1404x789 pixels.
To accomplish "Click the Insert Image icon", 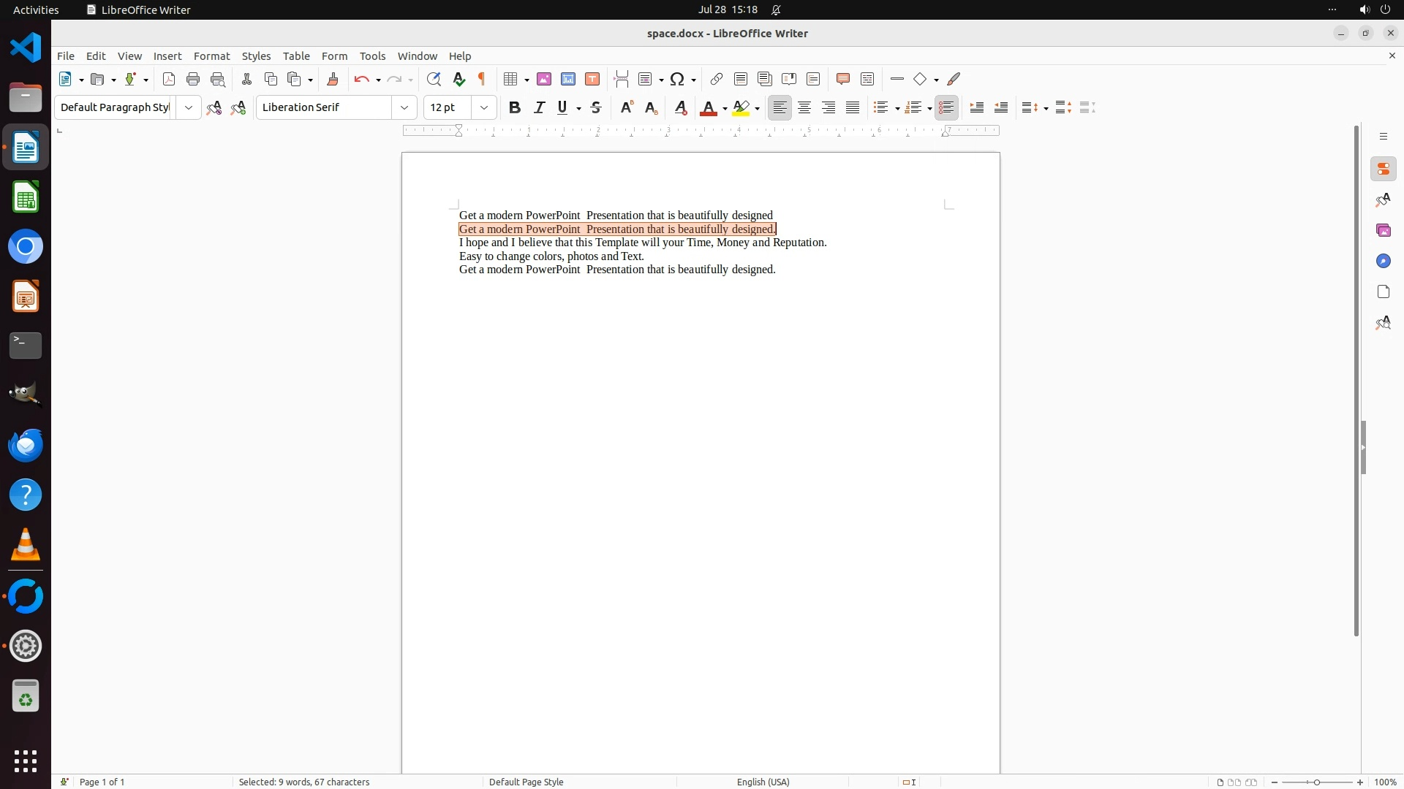I will pos(544,79).
